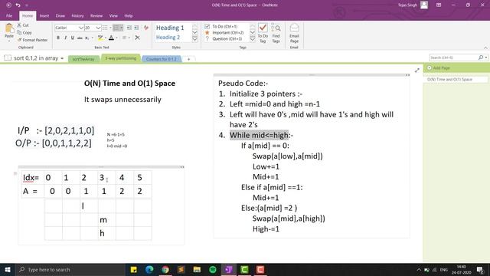
Task: Open the font size dropdown
Action: coord(98,28)
